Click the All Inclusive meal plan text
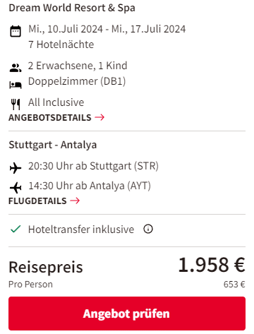The height and width of the screenshot is (334, 254). (56, 102)
